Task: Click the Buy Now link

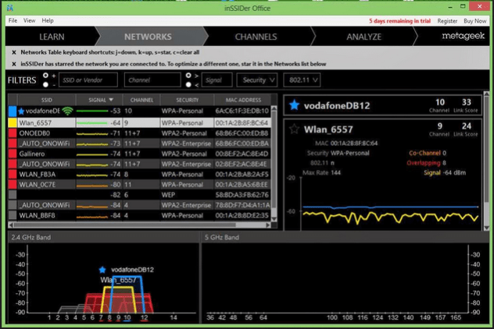Action: click(x=474, y=21)
